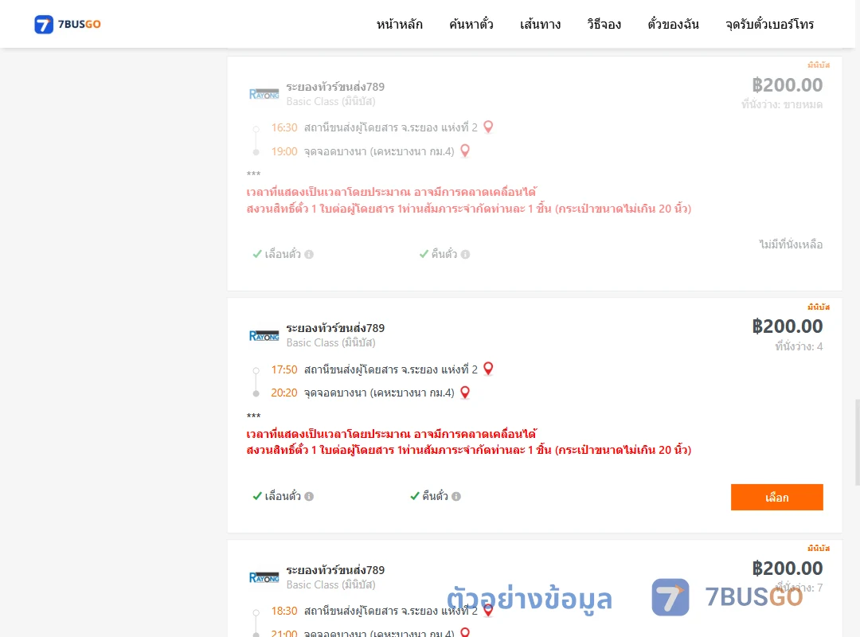The image size is (860, 637).
Task: Click คืนตั๋ว label on the 17:50 trip
Action: point(435,496)
